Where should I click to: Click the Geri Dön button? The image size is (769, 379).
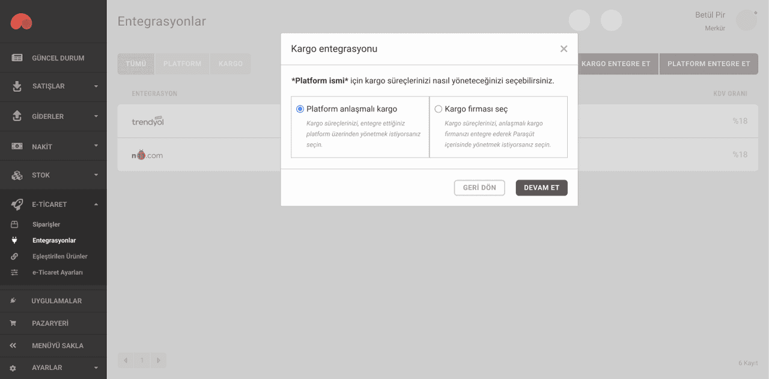(x=479, y=188)
